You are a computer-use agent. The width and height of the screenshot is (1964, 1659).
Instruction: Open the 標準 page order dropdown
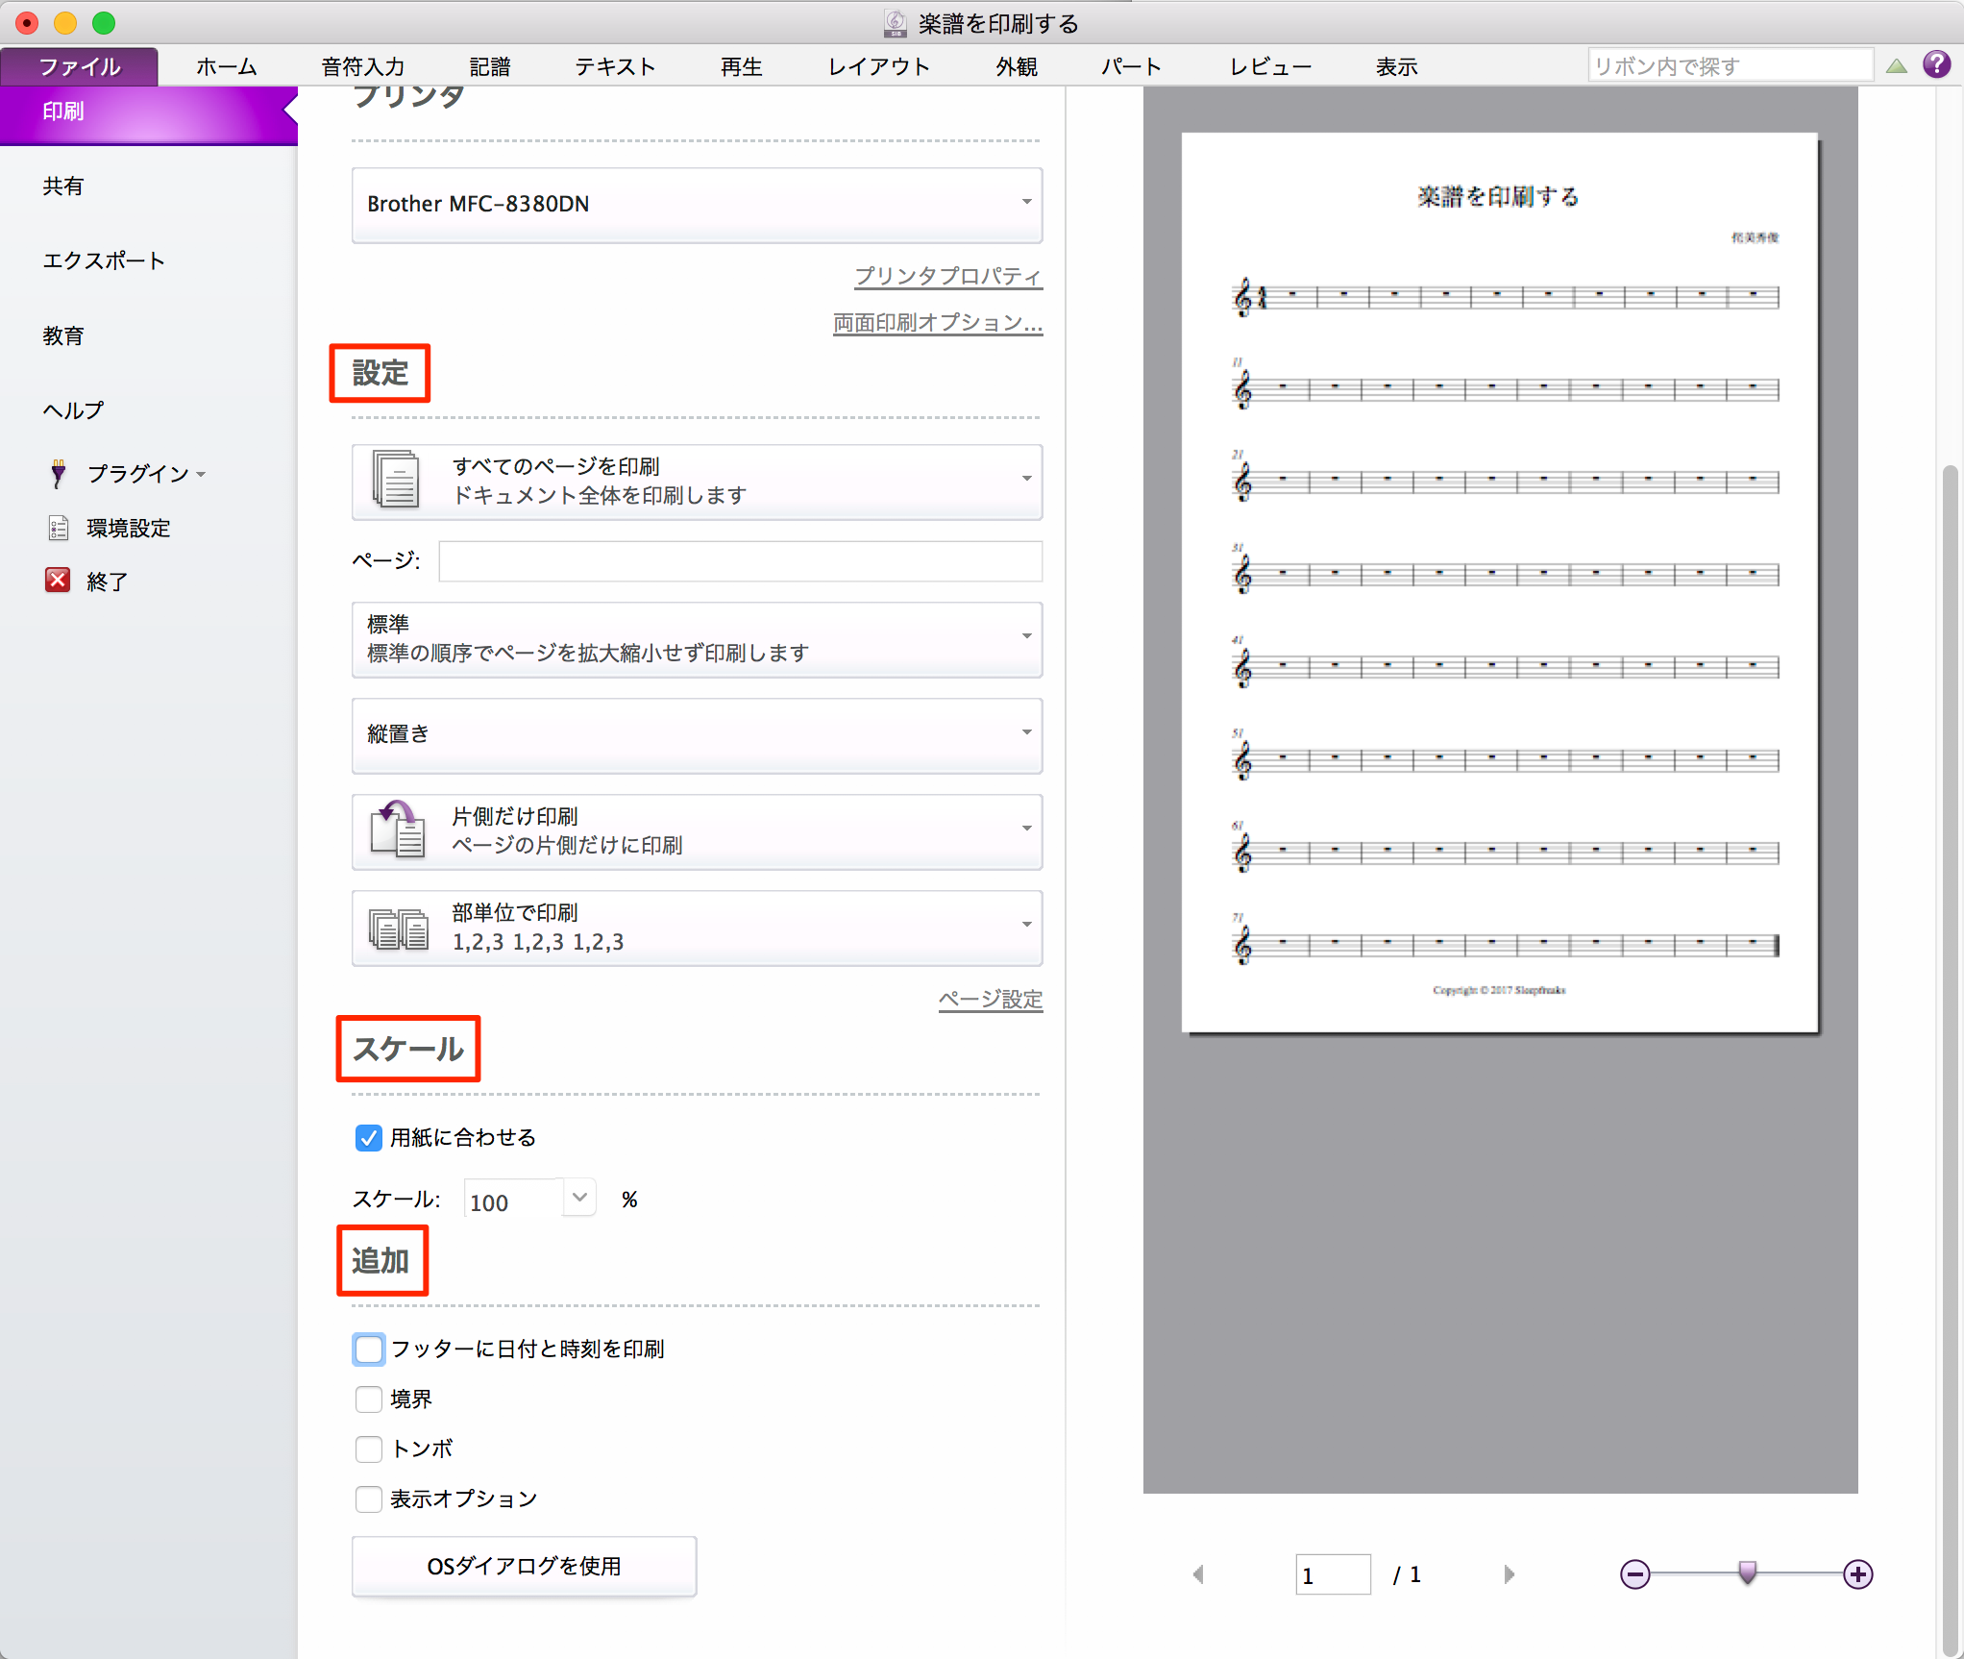pos(697,638)
